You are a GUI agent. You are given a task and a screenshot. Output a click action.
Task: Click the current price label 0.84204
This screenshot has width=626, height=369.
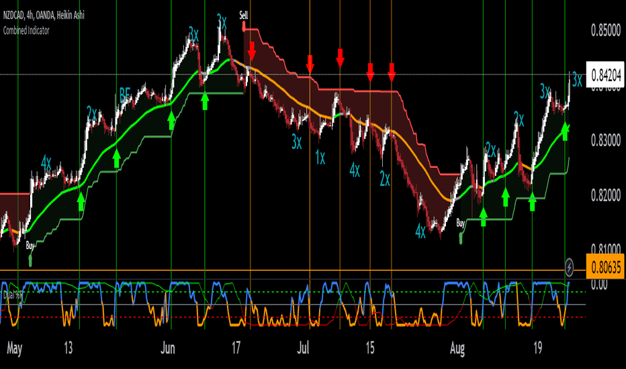pyautogui.click(x=605, y=74)
